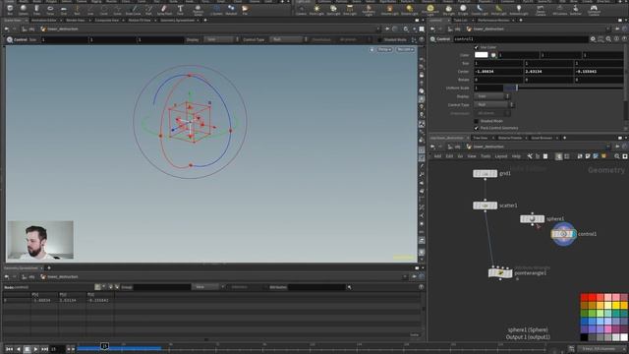Add a Caustic Light from shelf
The width and height of the screenshot is (629, 354).
pyautogui.click(x=480, y=9)
